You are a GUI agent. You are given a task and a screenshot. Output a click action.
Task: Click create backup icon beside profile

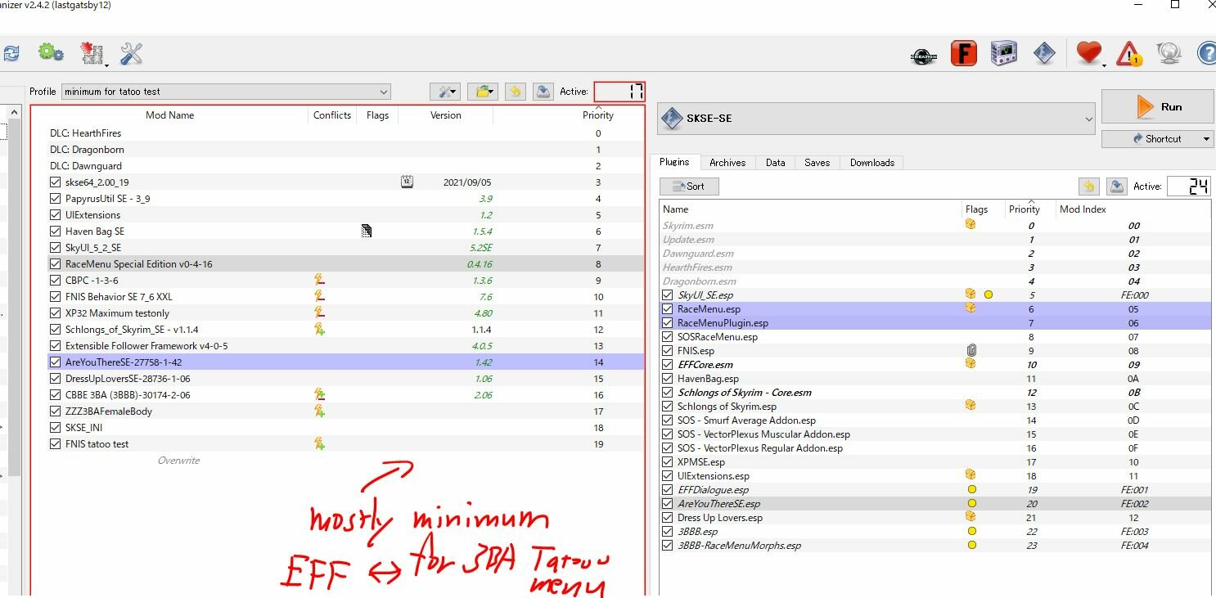pyautogui.click(x=543, y=92)
